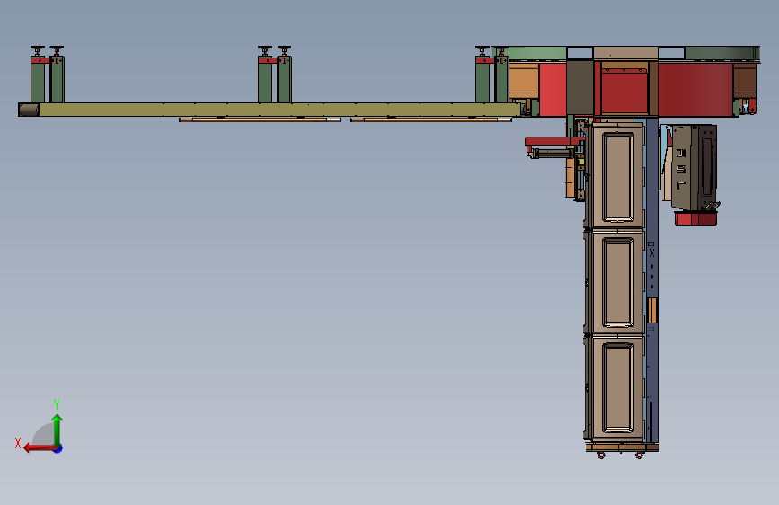779x505 pixels.
Task: Select the long olive conveyor beam
Action: pyautogui.click(x=279, y=110)
